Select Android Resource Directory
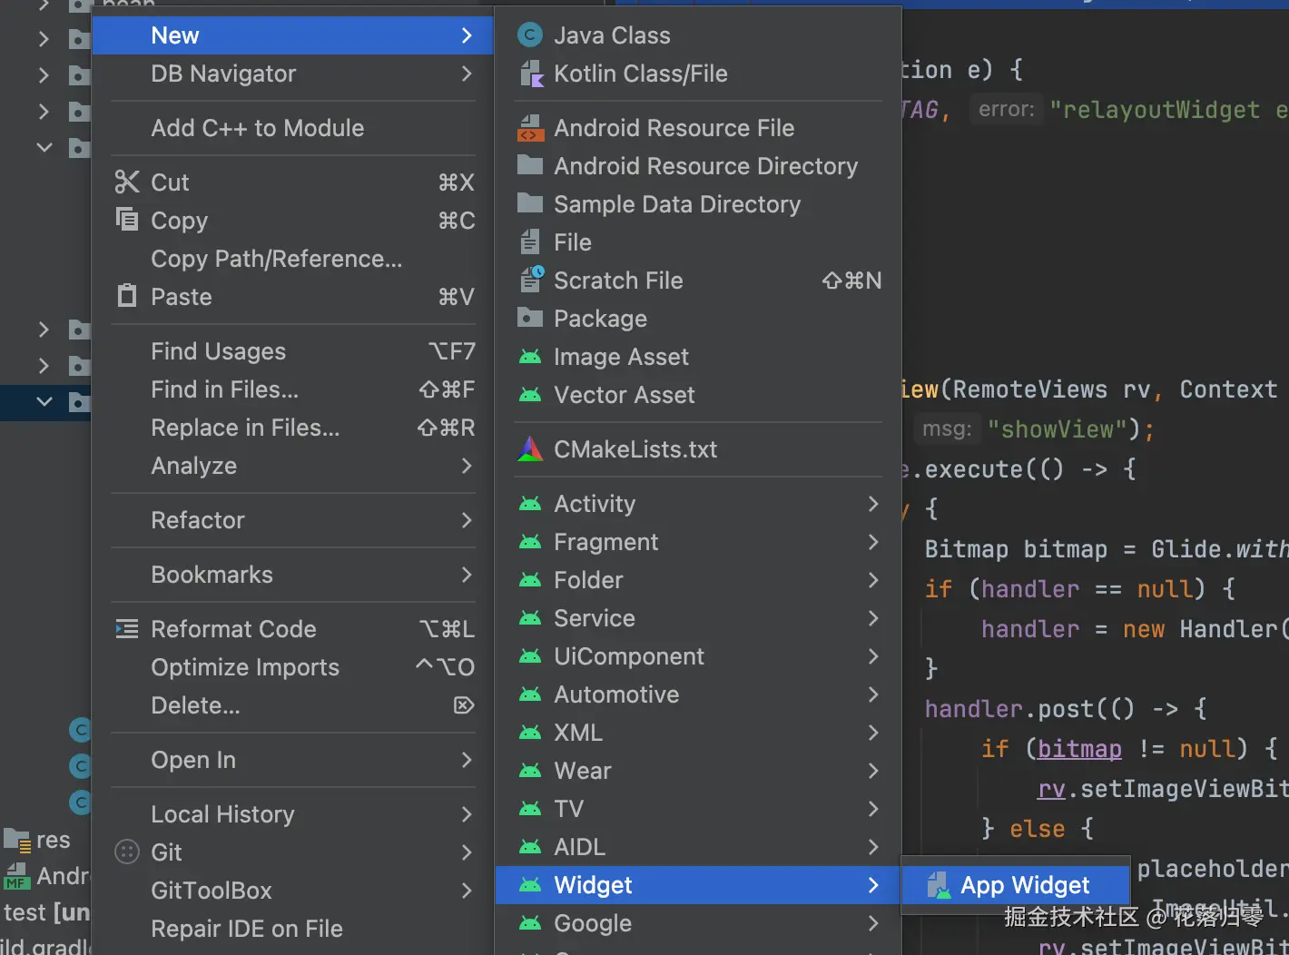 705,166
